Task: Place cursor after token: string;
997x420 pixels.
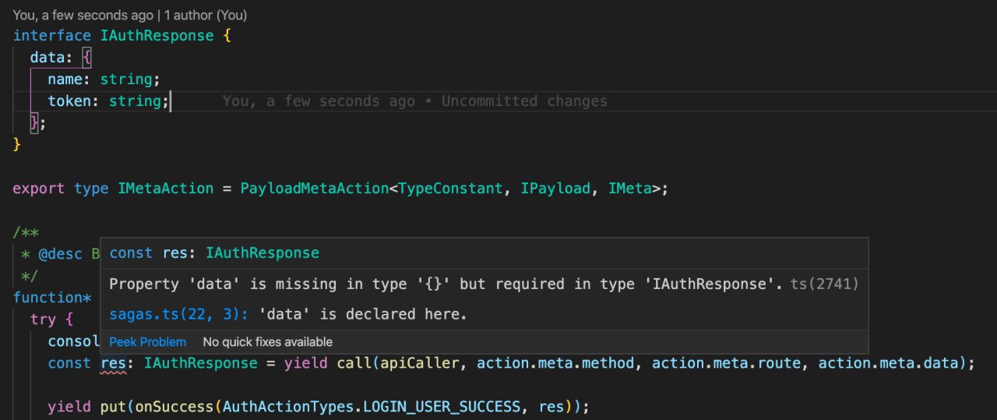Action: (170, 101)
